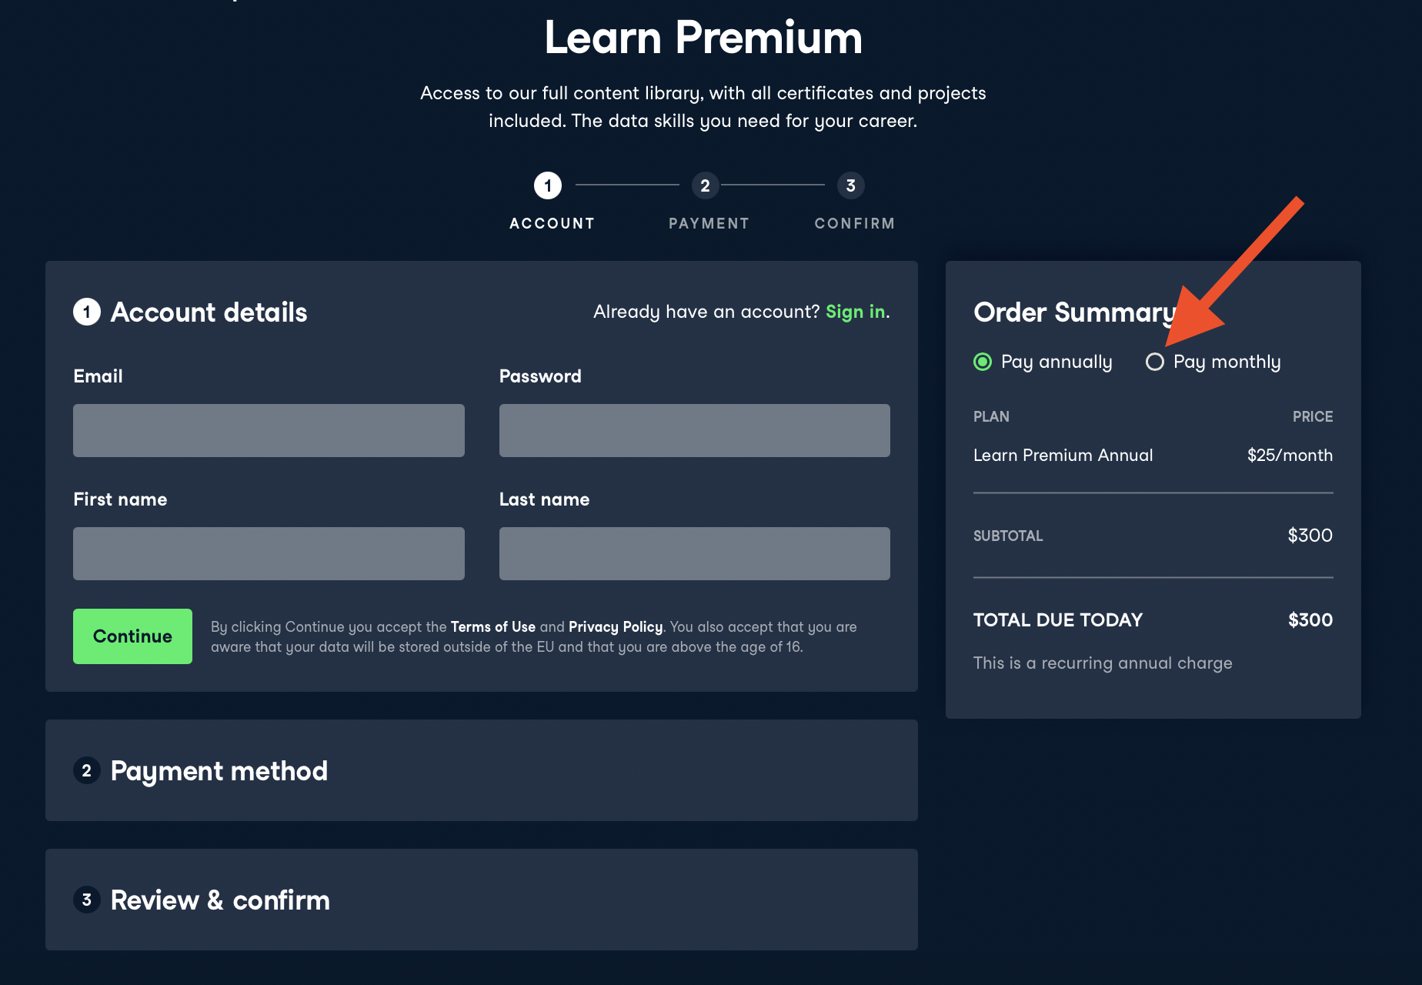This screenshot has height=985, width=1422.
Task: Select the Pay annually radio button
Action: [x=983, y=362]
